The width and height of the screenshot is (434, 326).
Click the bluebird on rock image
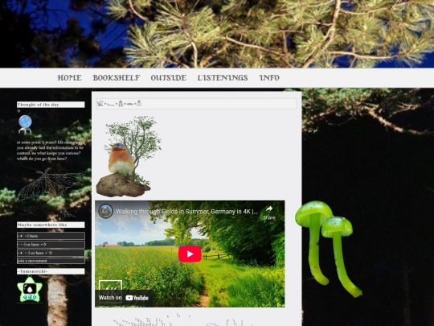point(129,157)
